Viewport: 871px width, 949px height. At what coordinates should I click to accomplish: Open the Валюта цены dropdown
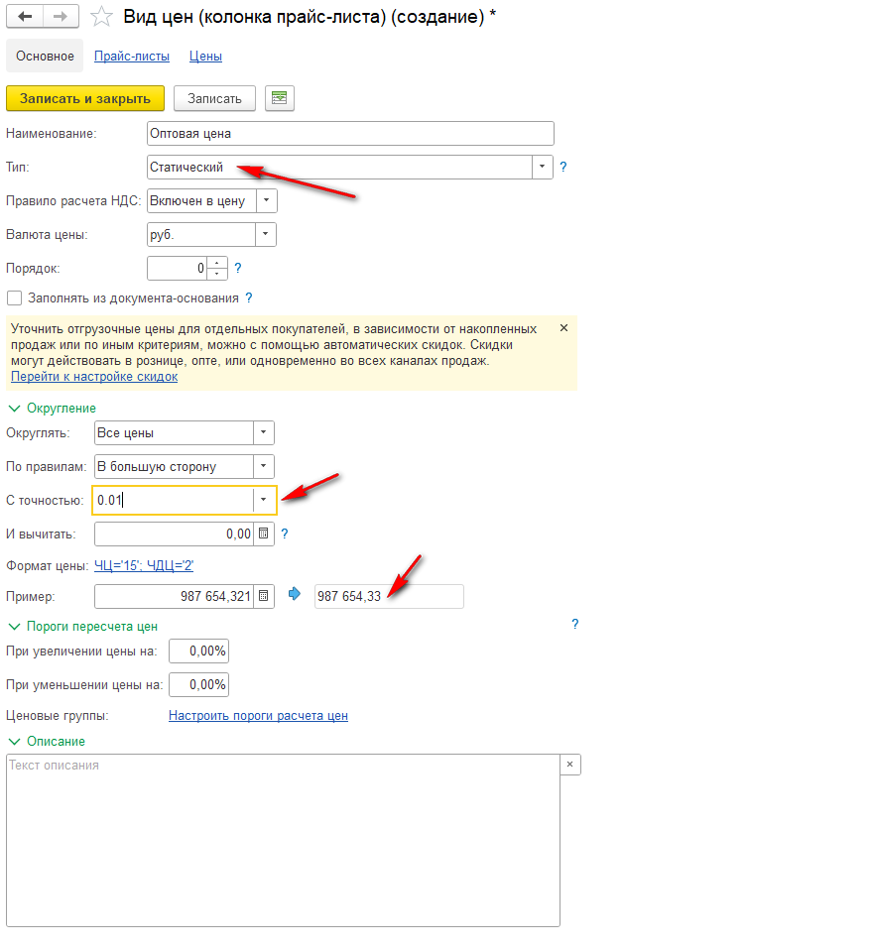pyautogui.click(x=265, y=234)
